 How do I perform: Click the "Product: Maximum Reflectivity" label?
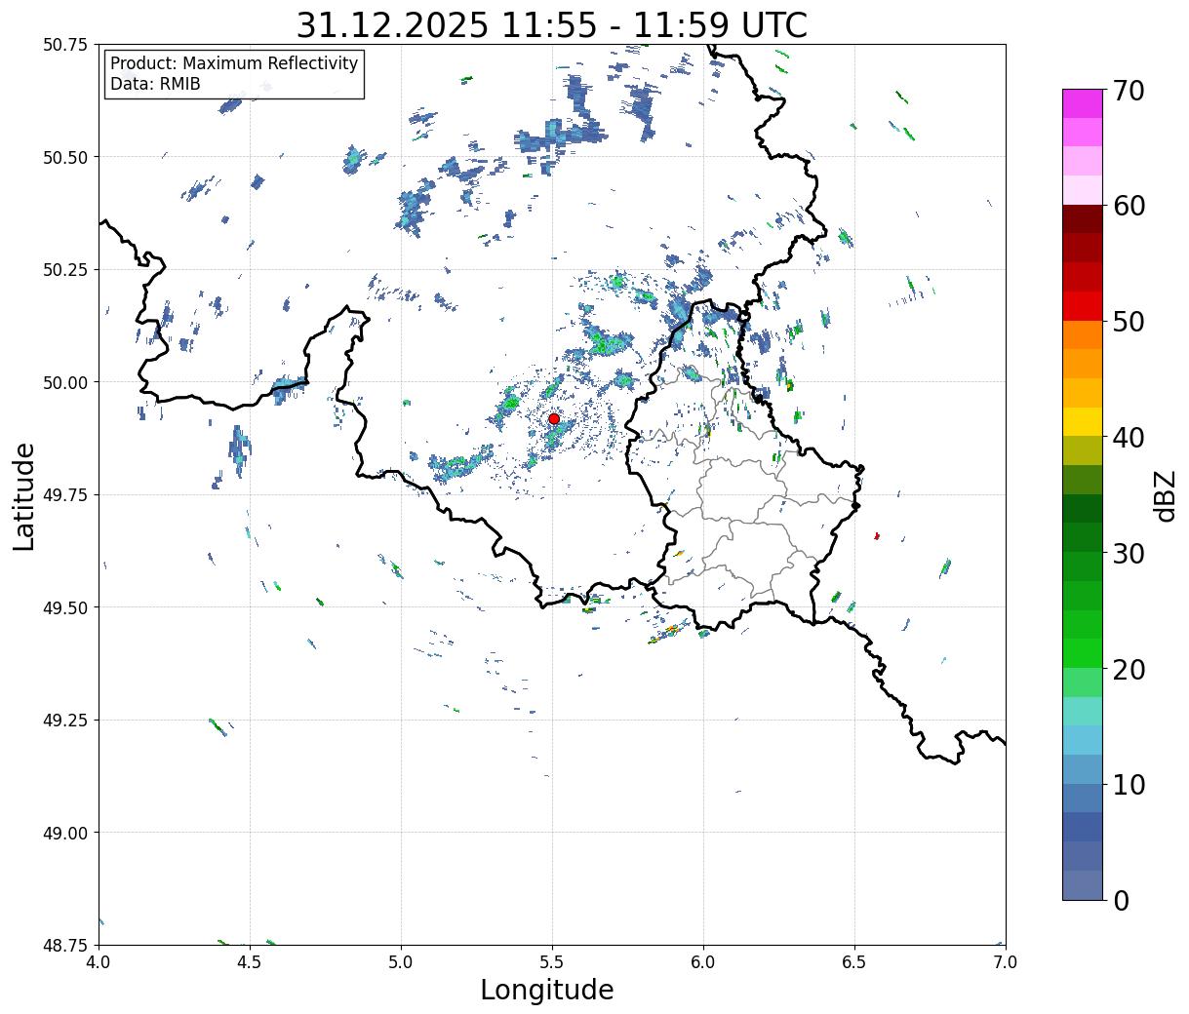234,63
